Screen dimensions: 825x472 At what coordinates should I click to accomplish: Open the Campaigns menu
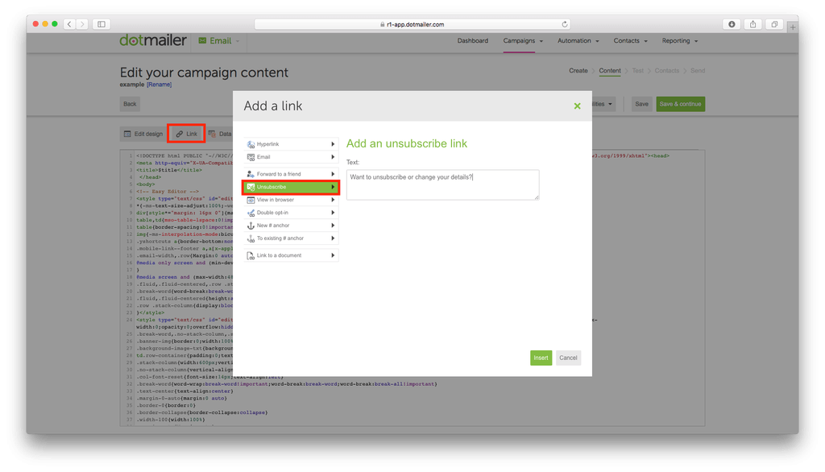[522, 40]
